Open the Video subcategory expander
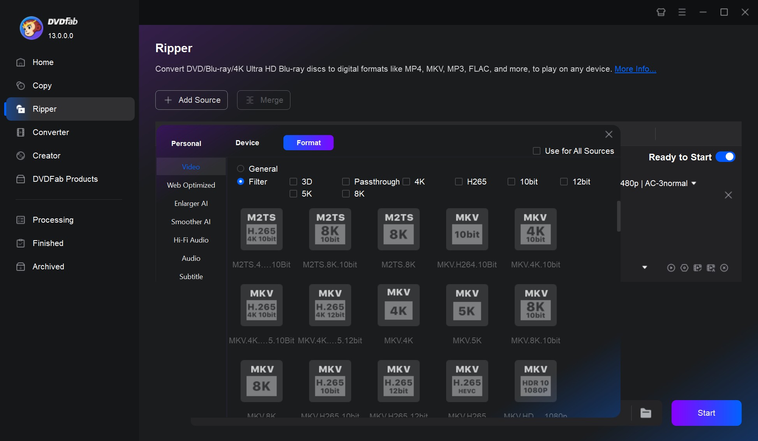 (x=190, y=167)
